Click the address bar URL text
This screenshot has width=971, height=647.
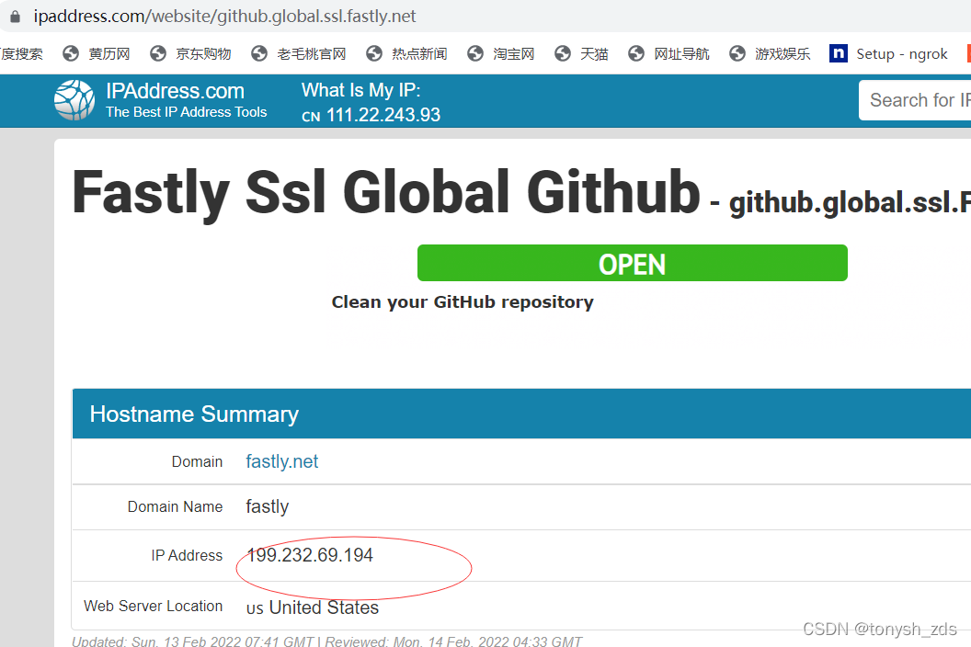click(224, 17)
